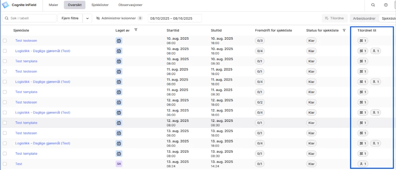
Task: Expand the Fjern filtre dropdown arrow
Action: click(x=88, y=18)
